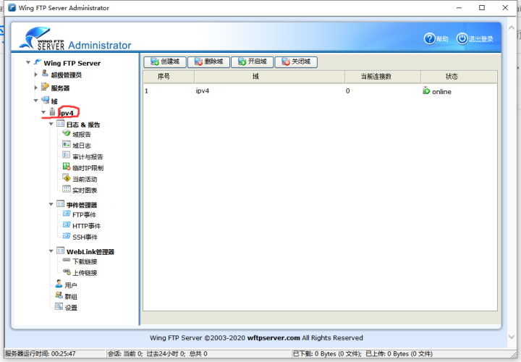Click the Wing FTP Server root icon

pyautogui.click(x=38, y=62)
